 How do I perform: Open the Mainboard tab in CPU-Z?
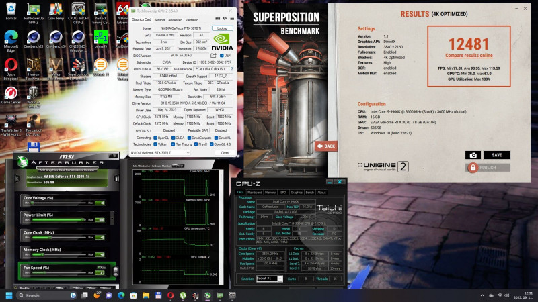click(x=254, y=193)
